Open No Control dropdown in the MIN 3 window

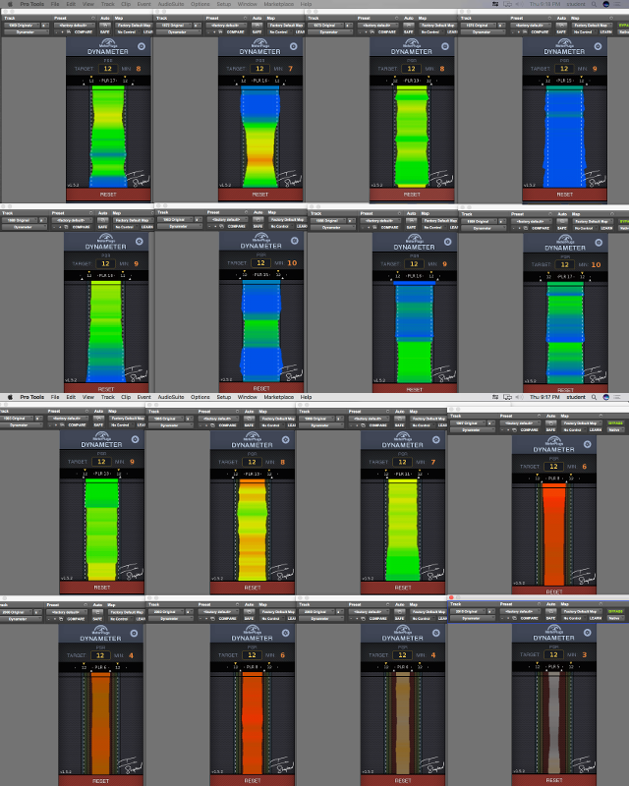[572, 618]
